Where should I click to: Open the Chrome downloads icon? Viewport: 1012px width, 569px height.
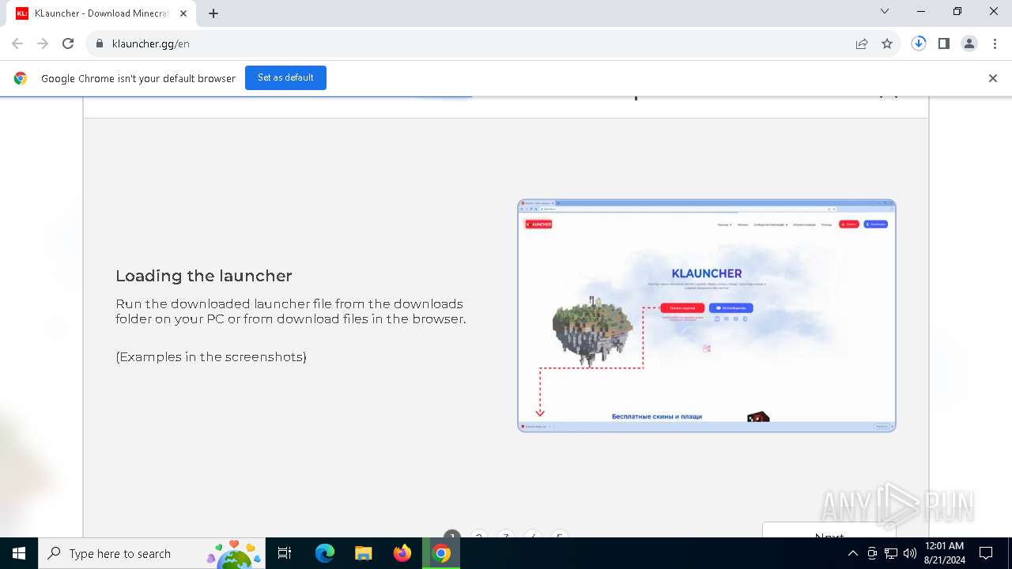(919, 43)
